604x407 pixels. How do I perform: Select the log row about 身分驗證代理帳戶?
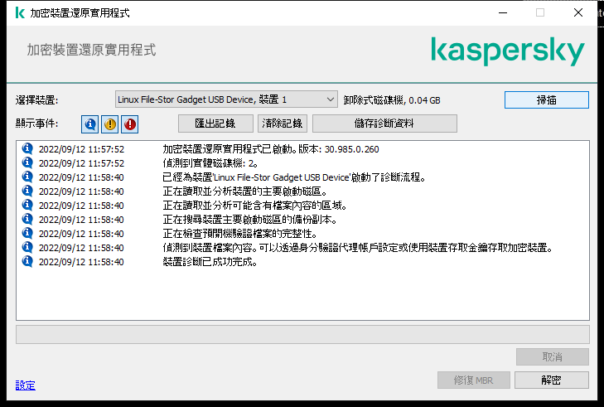point(302,248)
